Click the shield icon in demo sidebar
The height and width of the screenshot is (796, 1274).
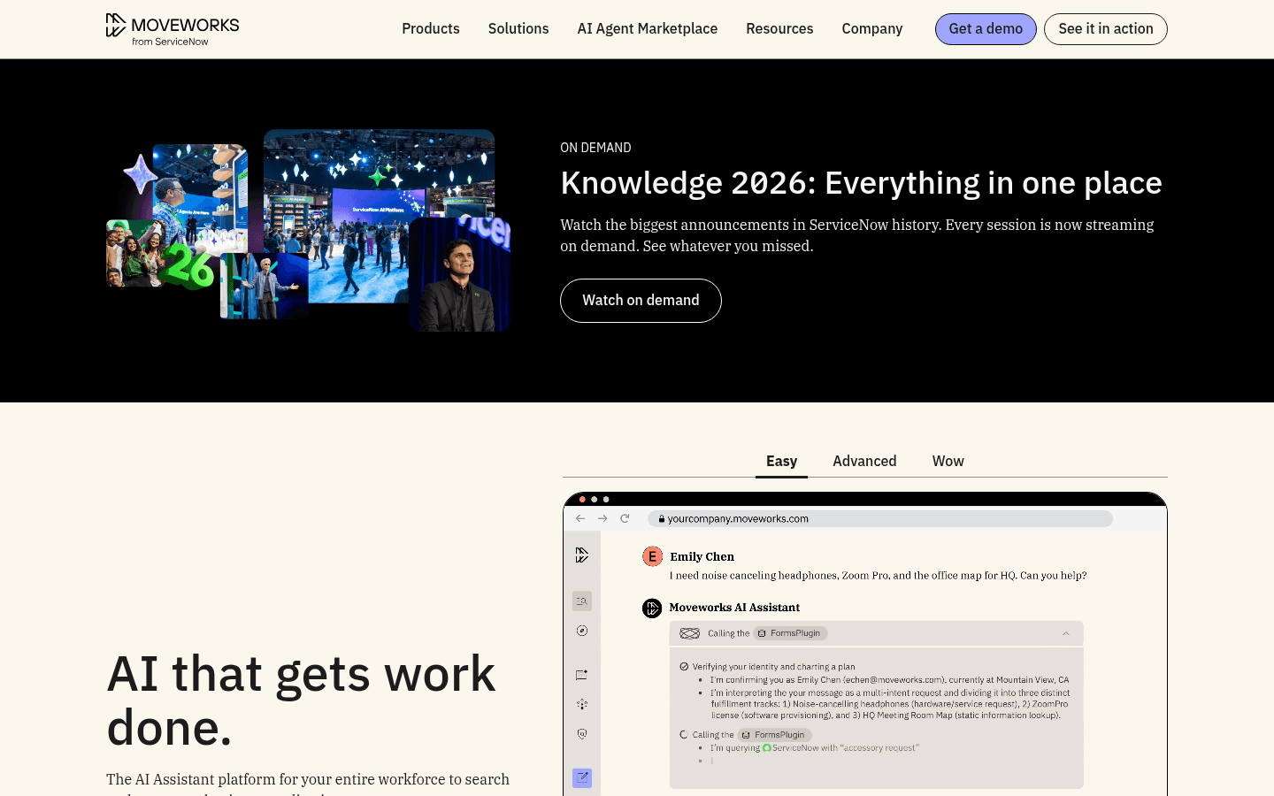pos(581,733)
